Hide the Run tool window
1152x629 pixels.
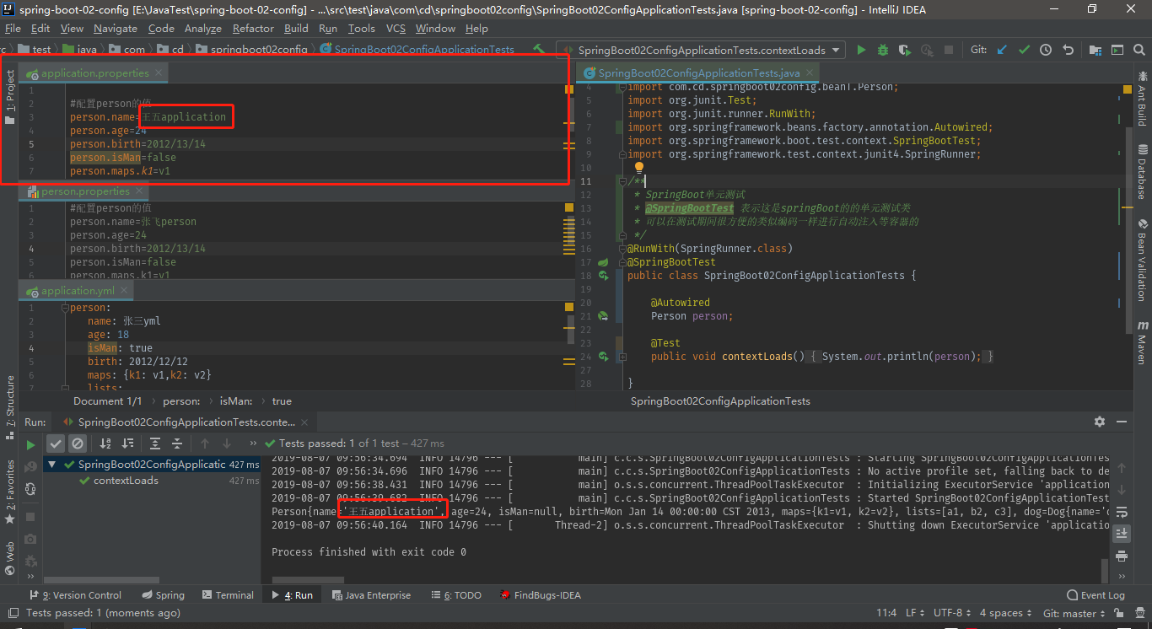coord(1122,422)
